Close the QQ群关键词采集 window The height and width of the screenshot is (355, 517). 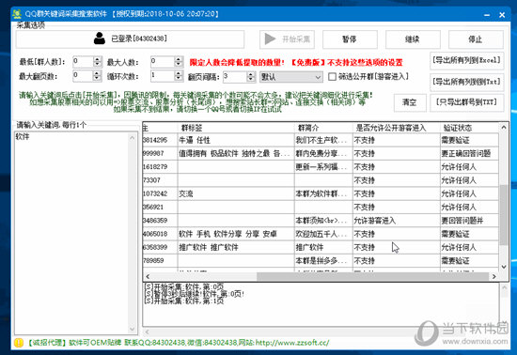tap(502, 15)
